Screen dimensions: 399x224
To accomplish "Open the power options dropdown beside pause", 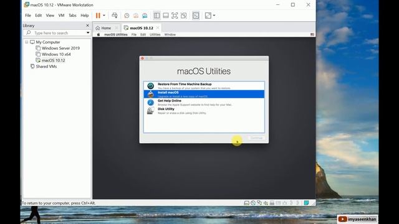I will pyautogui.click(x=104, y=16).
